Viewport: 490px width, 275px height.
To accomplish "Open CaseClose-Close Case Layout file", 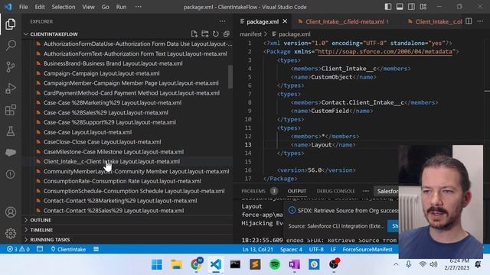I will [x=102, y=142].
